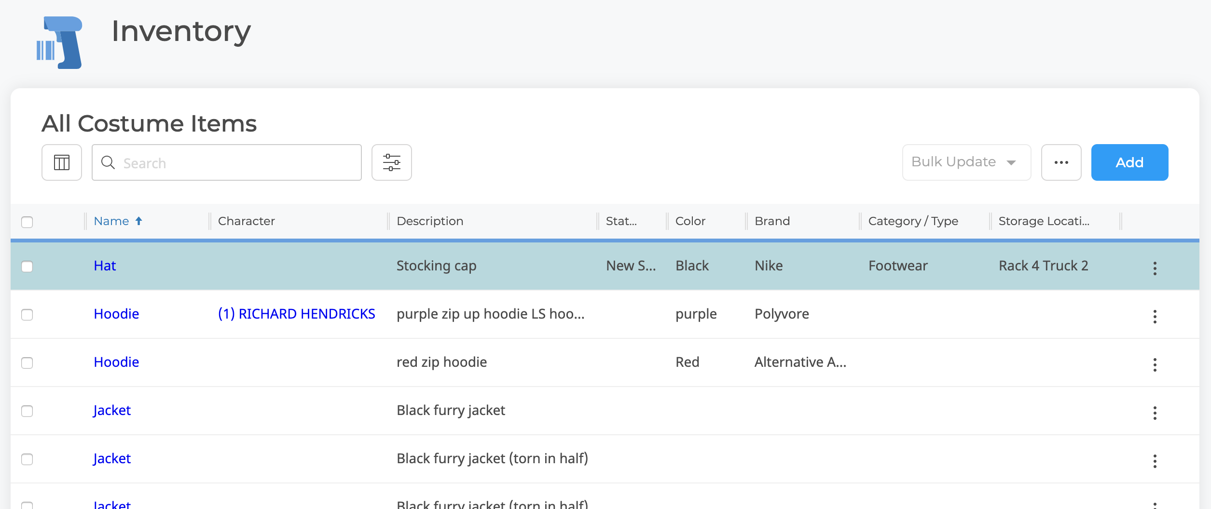The width and height of the screenshot is (1211, 509).
Task: Open the first torn-in-half Jacket link
Action: point(112,458)
